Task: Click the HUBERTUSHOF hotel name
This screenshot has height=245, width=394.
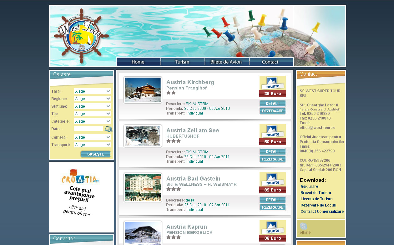Action: pyautogui.click(x=183, y=136)
